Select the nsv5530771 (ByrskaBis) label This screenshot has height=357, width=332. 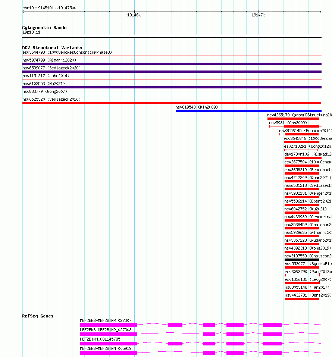click(x=308, y=264)
